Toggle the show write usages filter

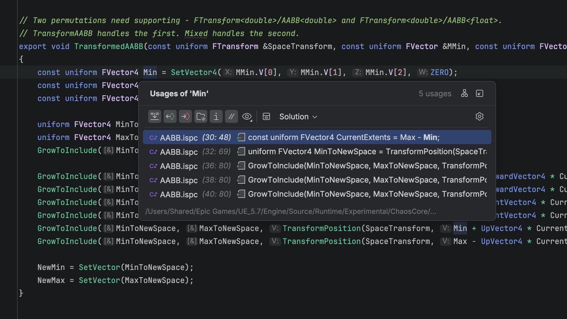185,117
